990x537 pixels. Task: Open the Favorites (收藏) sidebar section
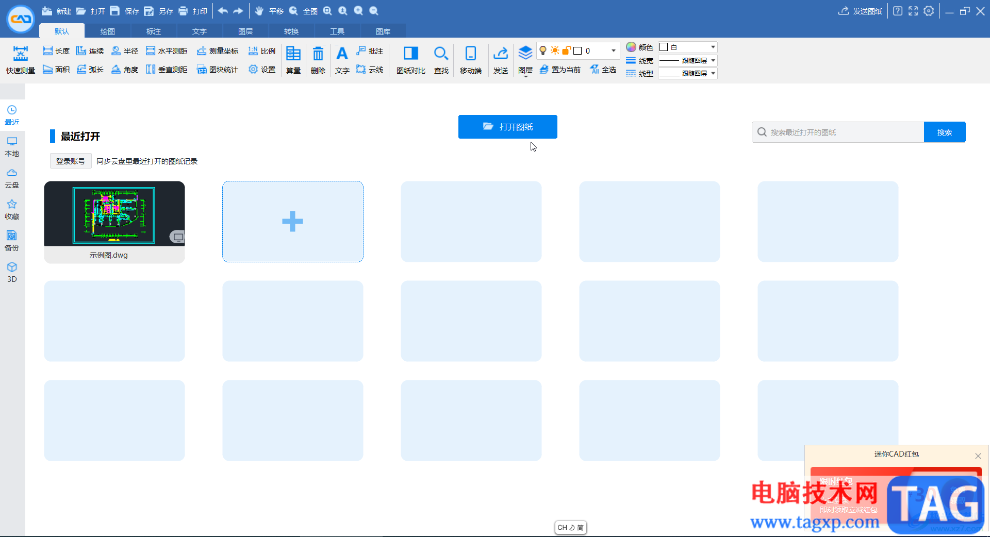point(12,210)
